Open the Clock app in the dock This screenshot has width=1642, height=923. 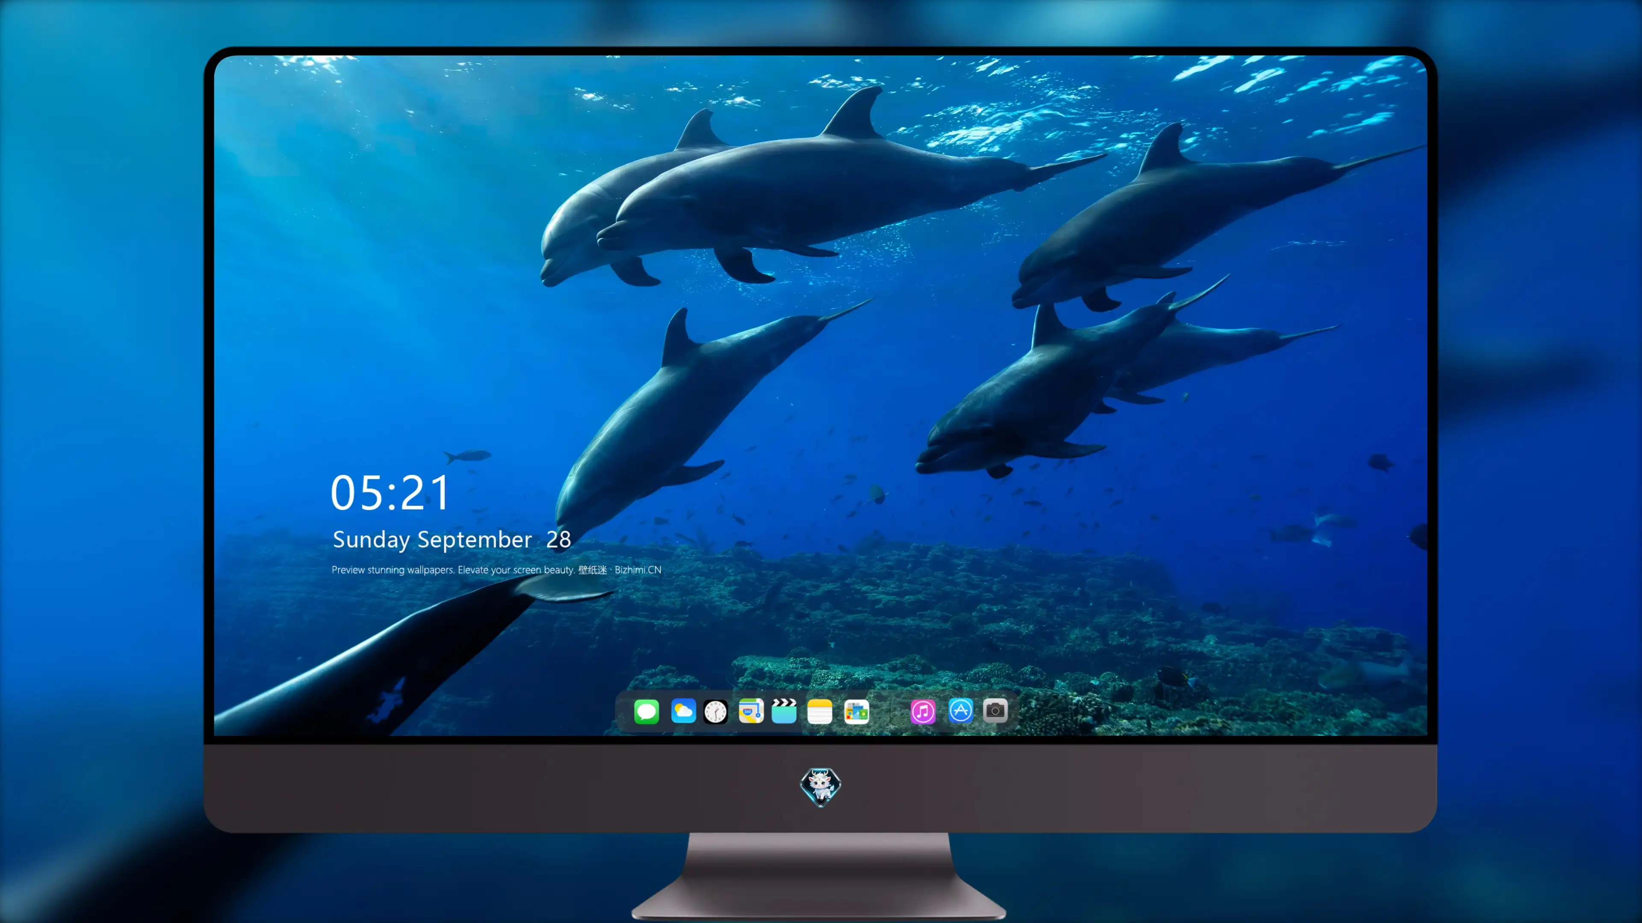click(715, 711)
